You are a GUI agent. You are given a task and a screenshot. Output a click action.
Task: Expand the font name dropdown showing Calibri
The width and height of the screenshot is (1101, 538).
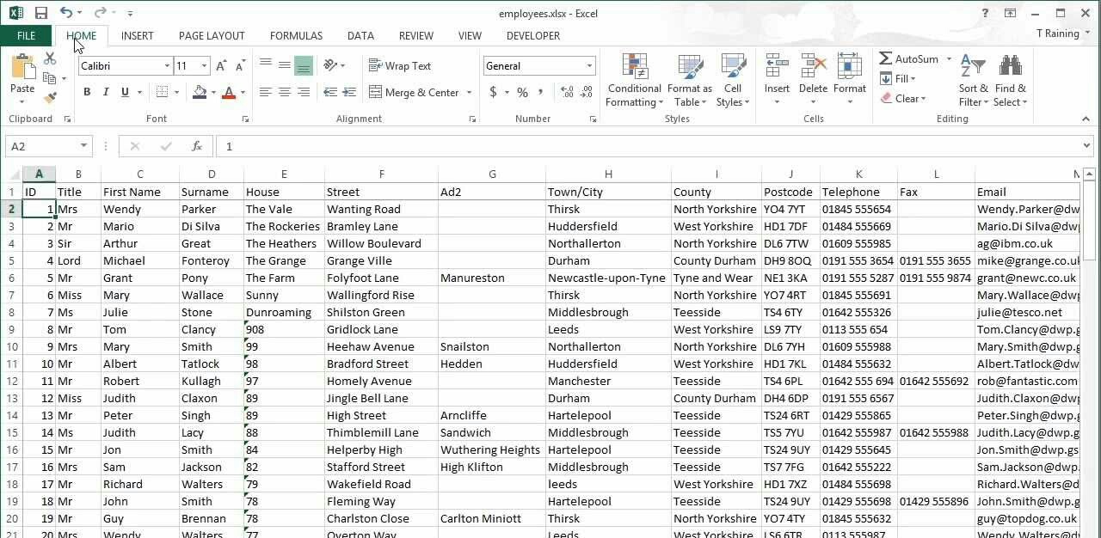pyautogui.click(x=167, y=66)
